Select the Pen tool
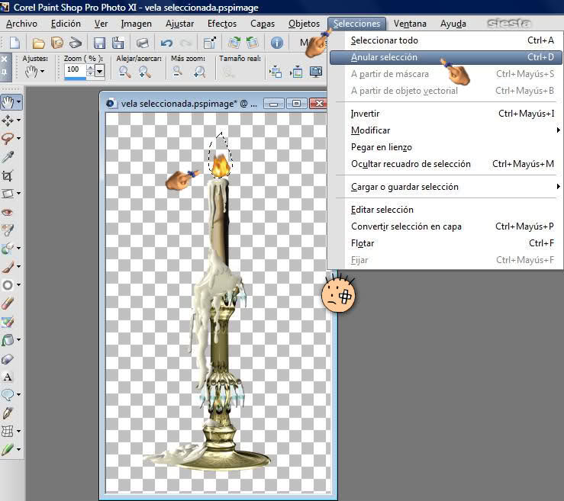The image size is (564, 501). click(8, 413)
